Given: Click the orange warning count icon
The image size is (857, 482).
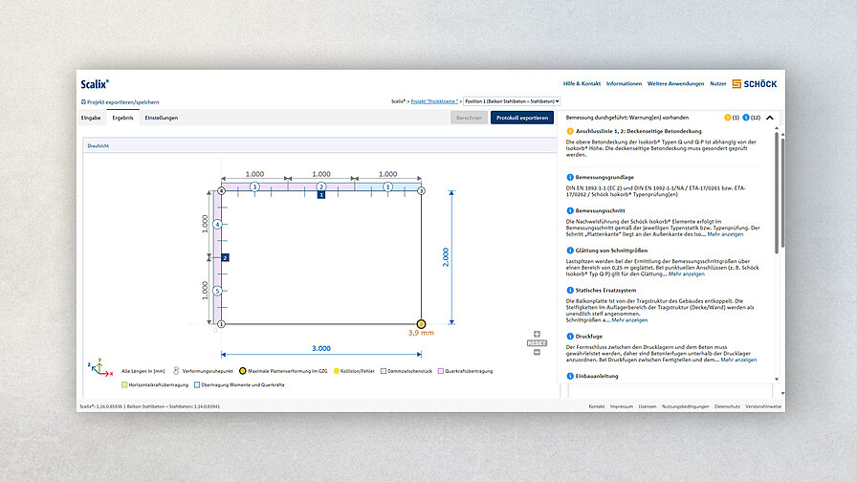Looking at the screenshot, I should coord(729,118).
